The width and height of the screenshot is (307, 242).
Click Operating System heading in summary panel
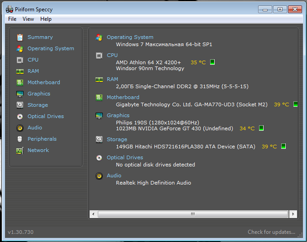click(130, 37)
